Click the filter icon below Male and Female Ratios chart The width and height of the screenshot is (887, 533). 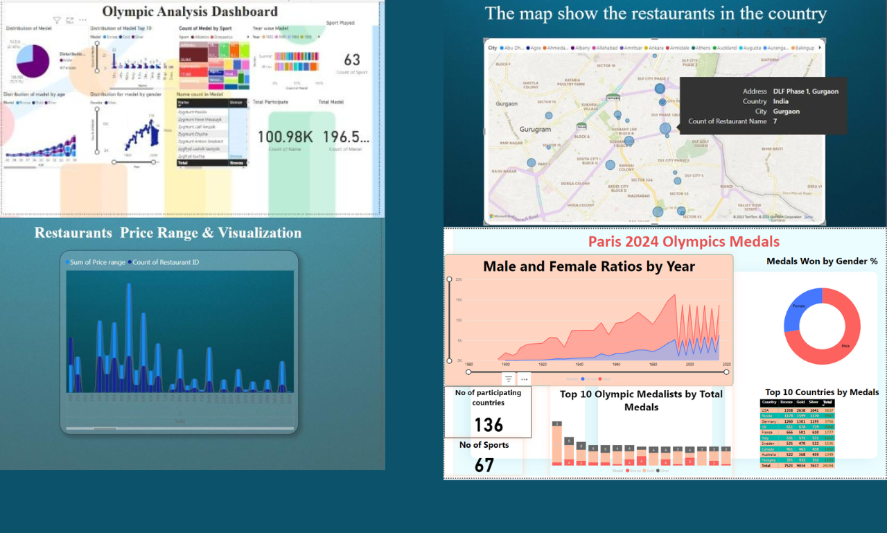point(509,378)
